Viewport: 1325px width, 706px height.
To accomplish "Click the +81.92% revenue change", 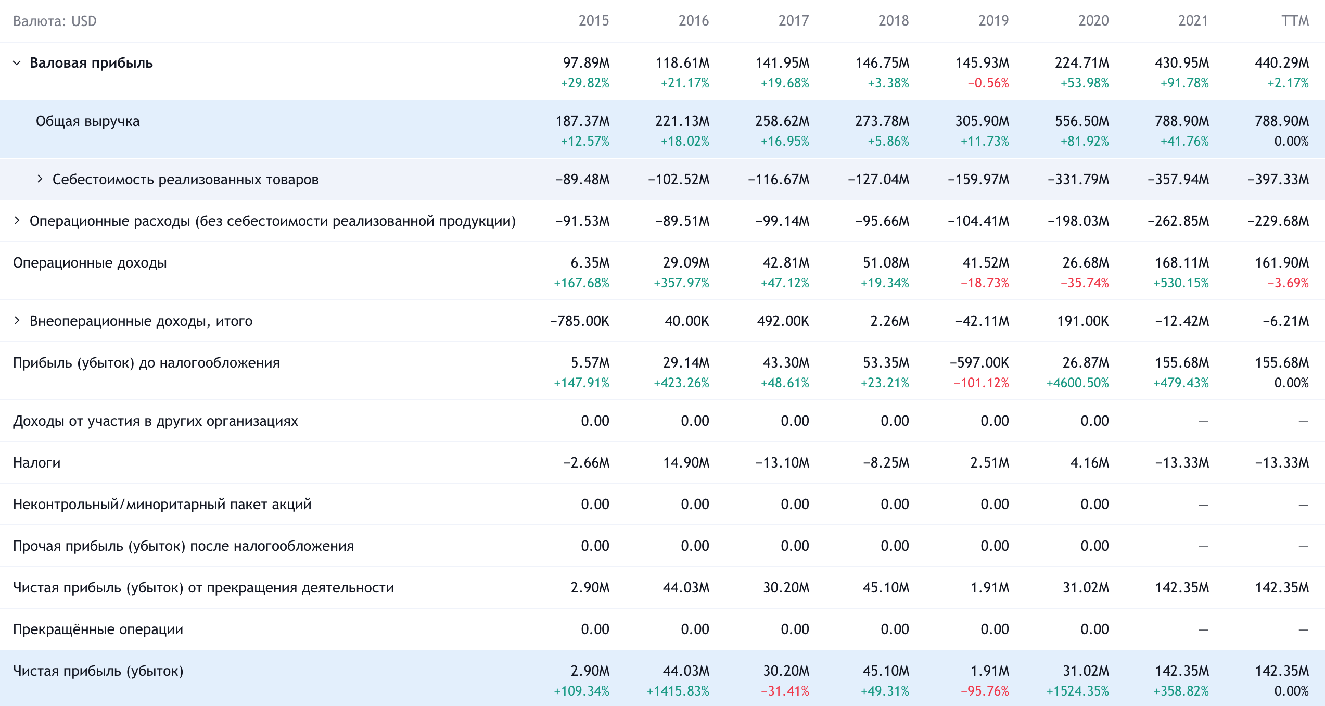I will (x=1085, y=142).
